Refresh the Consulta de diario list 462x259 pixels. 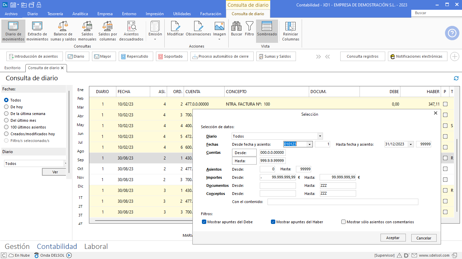[x=456, y=78]
